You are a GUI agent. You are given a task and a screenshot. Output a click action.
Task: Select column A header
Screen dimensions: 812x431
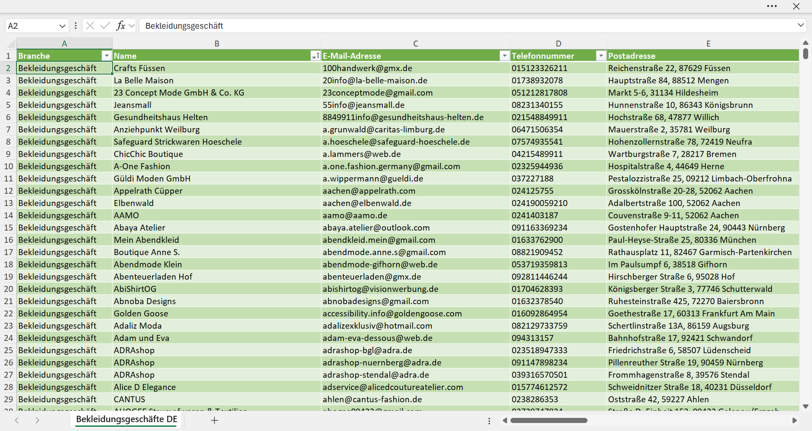pyautogui.click(x=64, y=44)
